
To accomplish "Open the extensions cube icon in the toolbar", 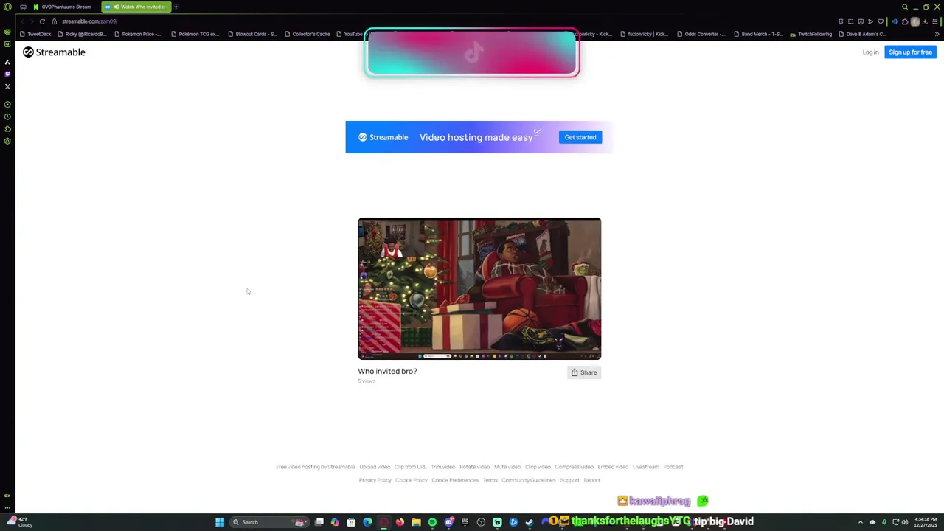I will pyautogui.click(x=905, y=21).
